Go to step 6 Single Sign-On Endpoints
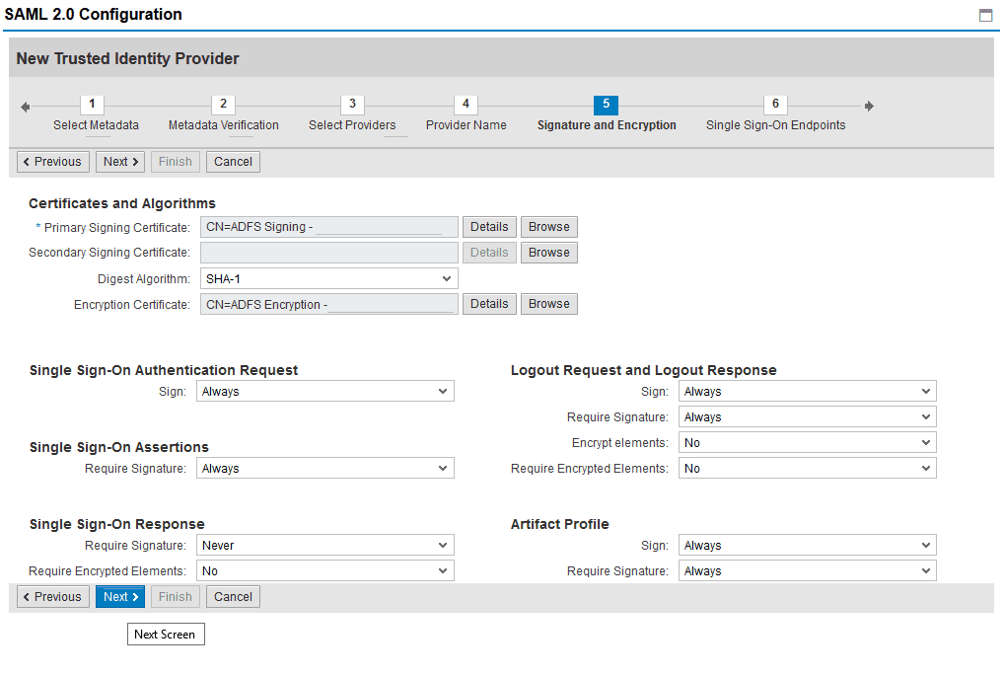This screenshot has width=1005, height=675. [x=775, y=113]
